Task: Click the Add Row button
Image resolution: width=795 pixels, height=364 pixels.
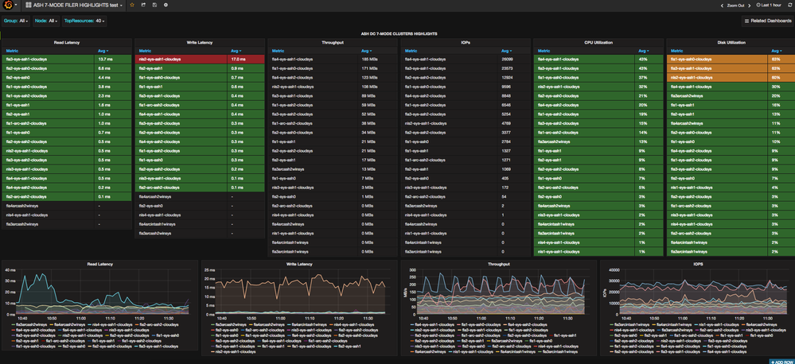Action: tap(781, 362)
